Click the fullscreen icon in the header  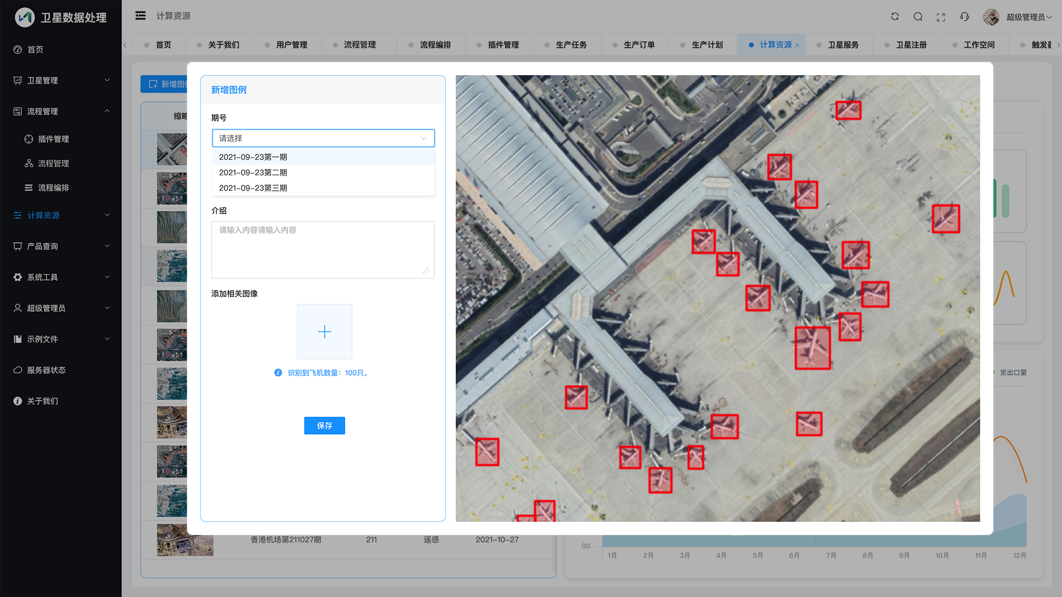pos(941,17)
